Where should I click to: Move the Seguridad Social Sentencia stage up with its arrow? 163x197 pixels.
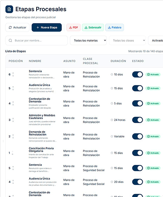13,167
